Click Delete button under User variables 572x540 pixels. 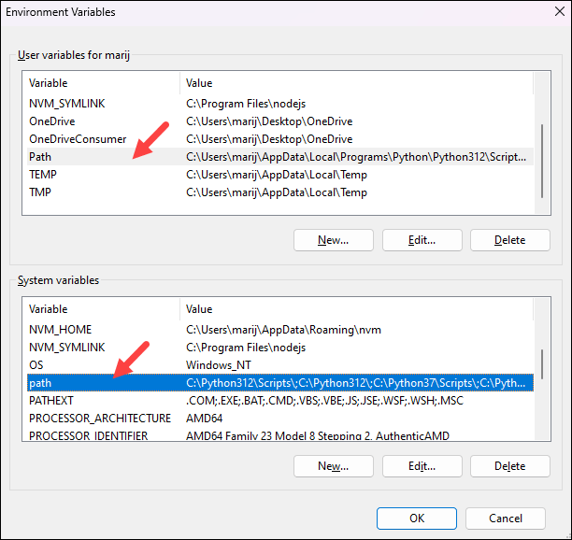pos(509,240)
